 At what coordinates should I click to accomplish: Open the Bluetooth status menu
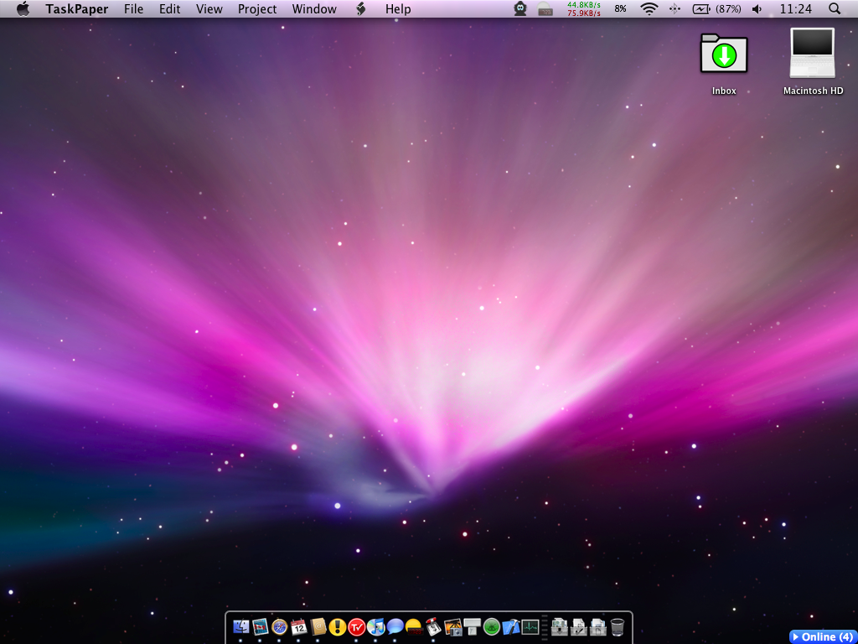click(675, 8)
